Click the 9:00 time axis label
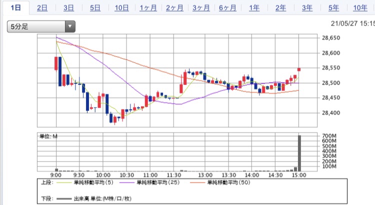Screen dimensions: 375x205 56,175
